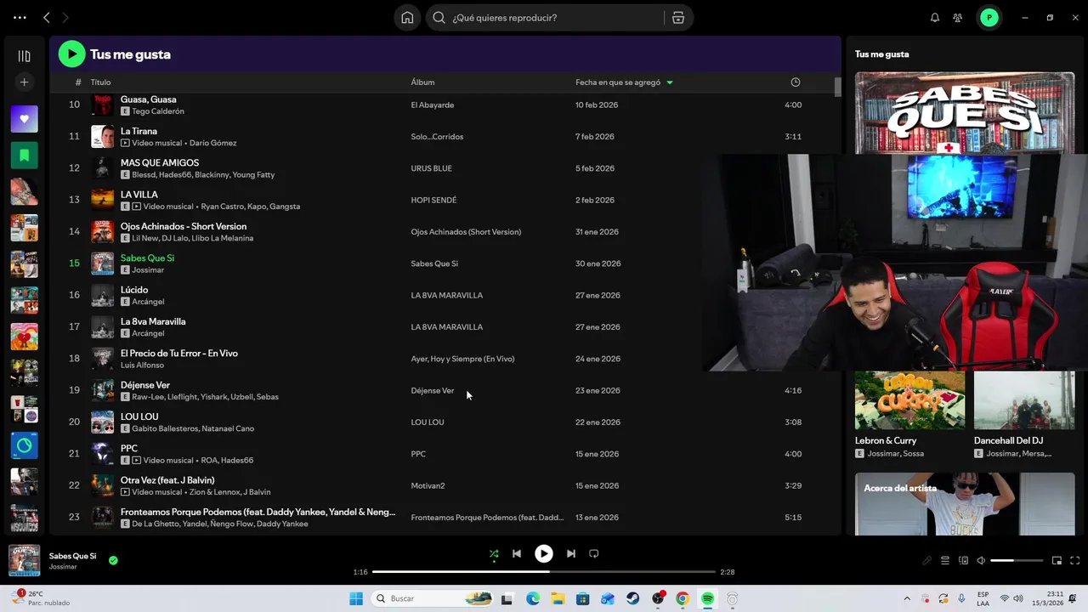Enter full screen player view
This screenshot has width=1088, height=612.
coord(1074,561)
